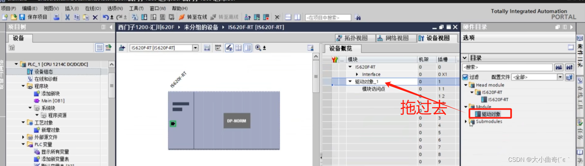Open the device selector dropdown IS620F-RT
585x166 pixels.
pos(195,48)
